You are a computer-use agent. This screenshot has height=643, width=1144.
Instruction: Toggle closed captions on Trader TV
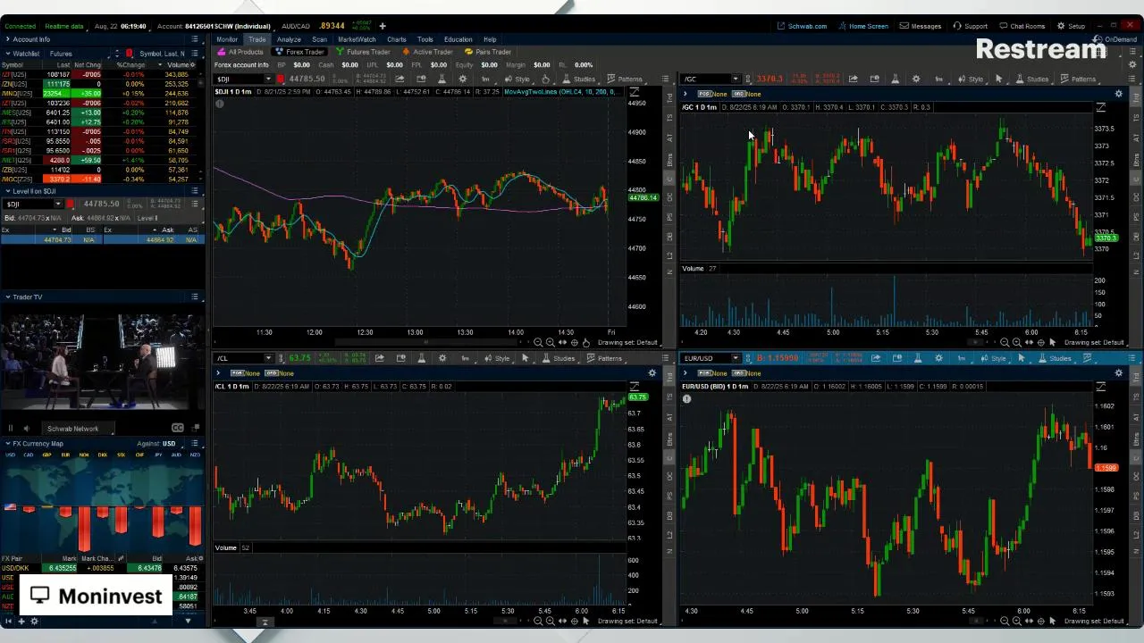pyautogui.click(x=177, y=429)
